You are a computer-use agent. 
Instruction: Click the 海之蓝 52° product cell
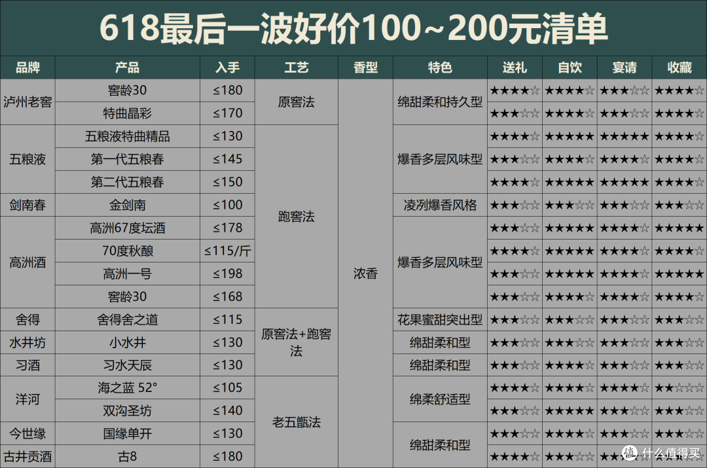point(128,387)
